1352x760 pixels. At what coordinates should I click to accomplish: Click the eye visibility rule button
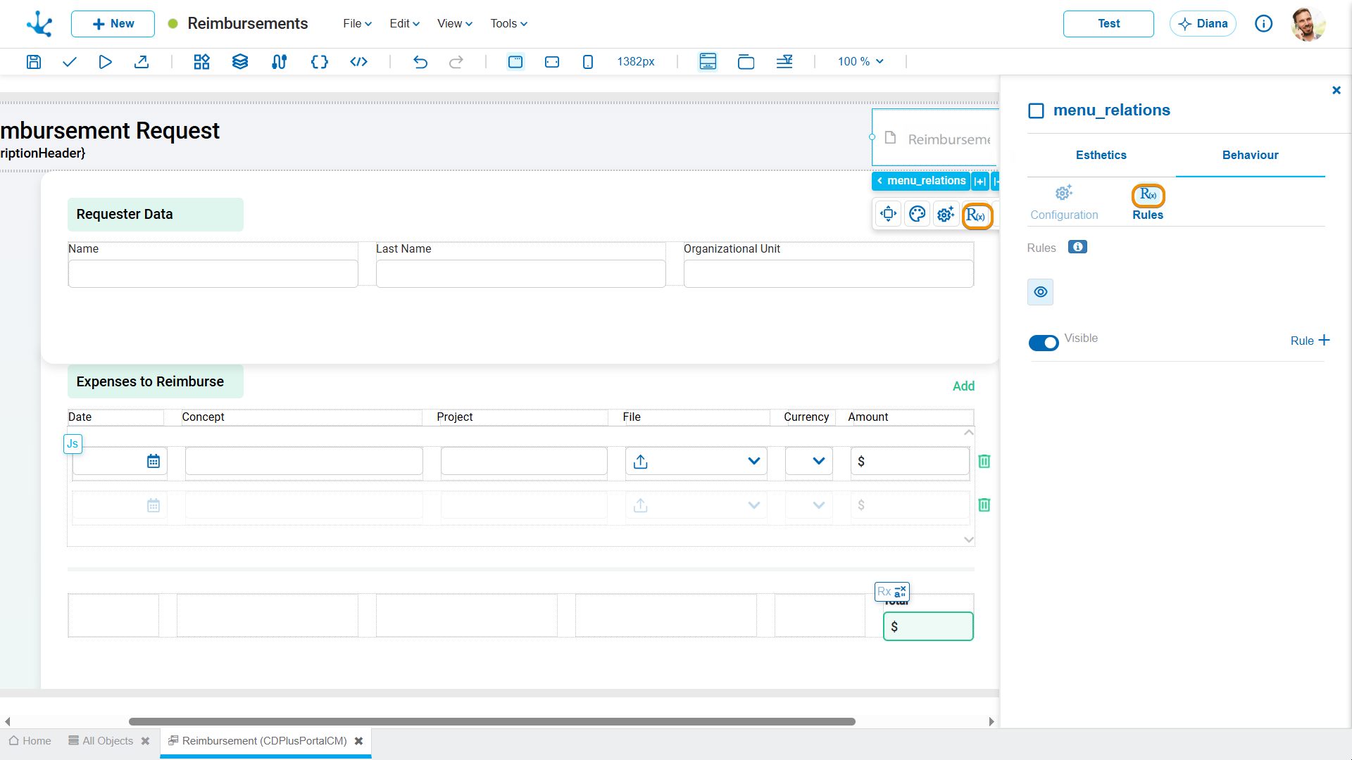[1041, 292]
